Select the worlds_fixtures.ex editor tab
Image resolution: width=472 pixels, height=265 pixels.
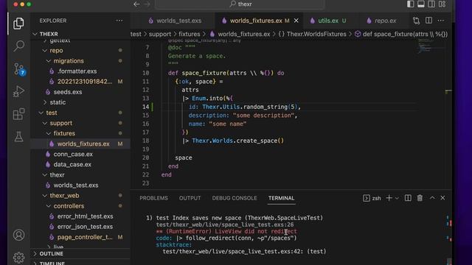click(x=256, y=21)
